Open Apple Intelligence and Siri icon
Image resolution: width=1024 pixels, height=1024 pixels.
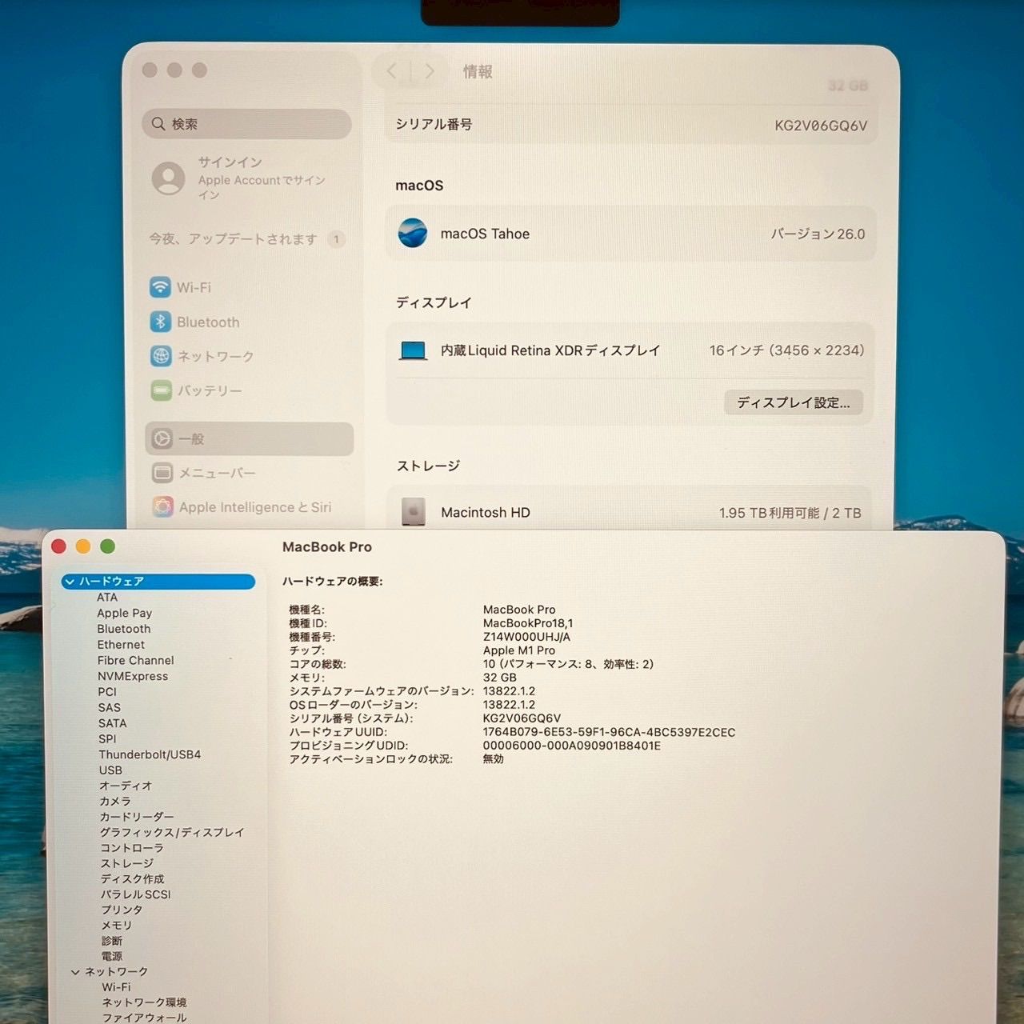(163, 506)
